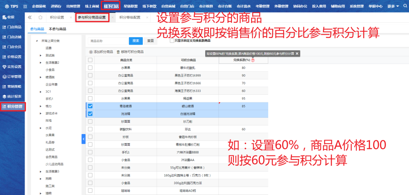Enable 只显示自定义兑换系数商品 checkbox

point(172,41)
